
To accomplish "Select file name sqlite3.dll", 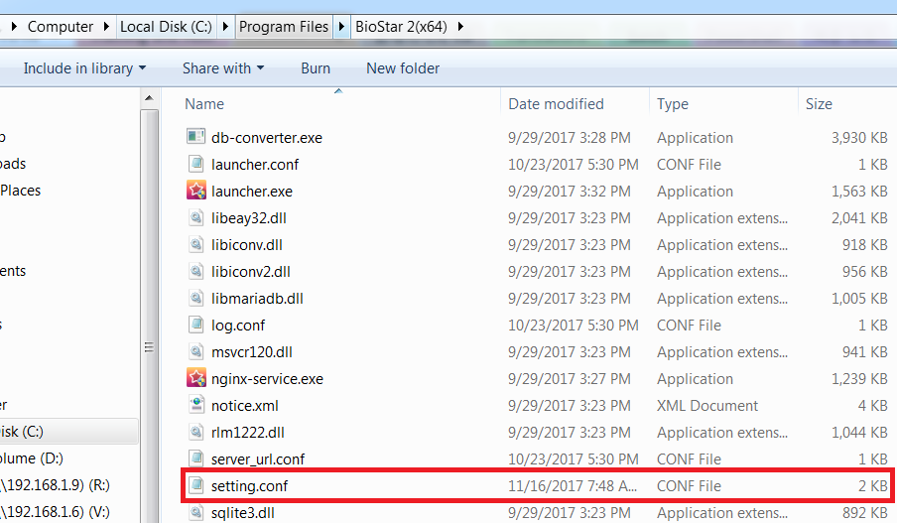I will 242,513.
